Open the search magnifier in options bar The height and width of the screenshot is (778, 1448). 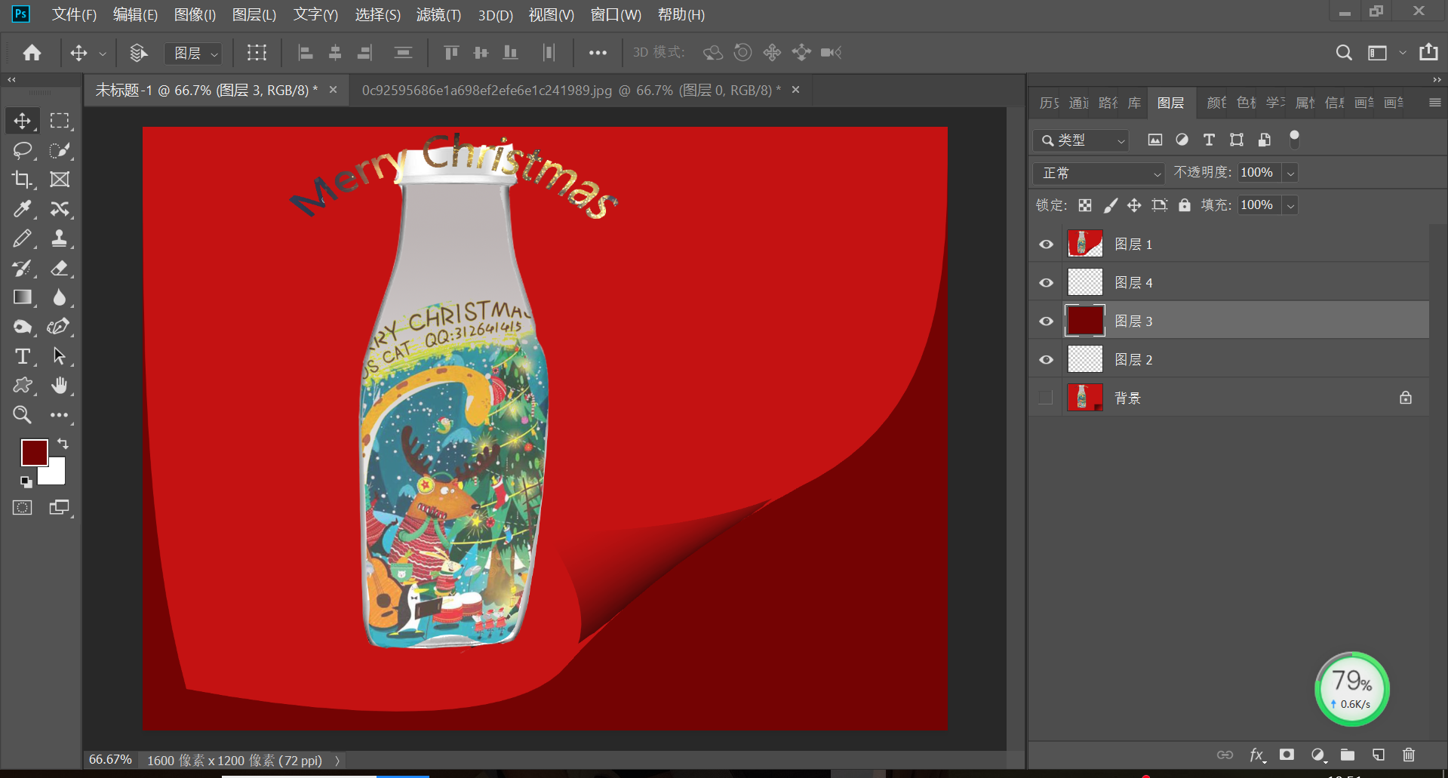[1344, 53]
